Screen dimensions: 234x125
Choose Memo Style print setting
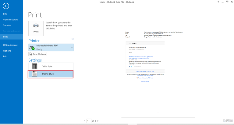tap(51, 74)
